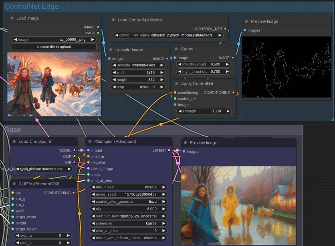Screen dimensions: 335x246
Task: Decrease strength 0.600 with left arrow
Action: pyautogui.click(x=180, y=111)
